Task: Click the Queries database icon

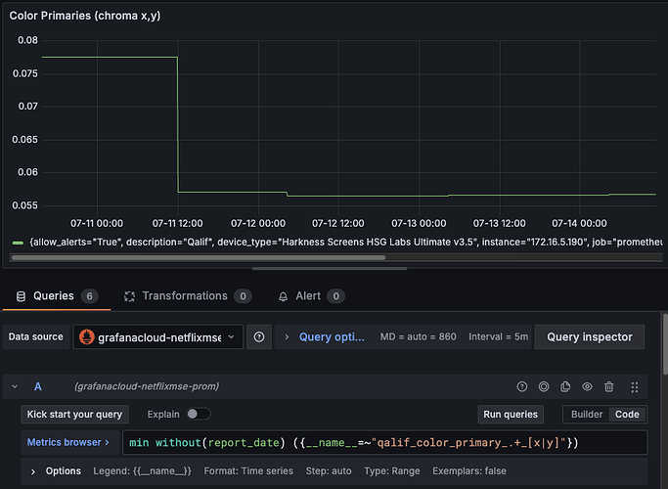Action: [x=21, y=296]
